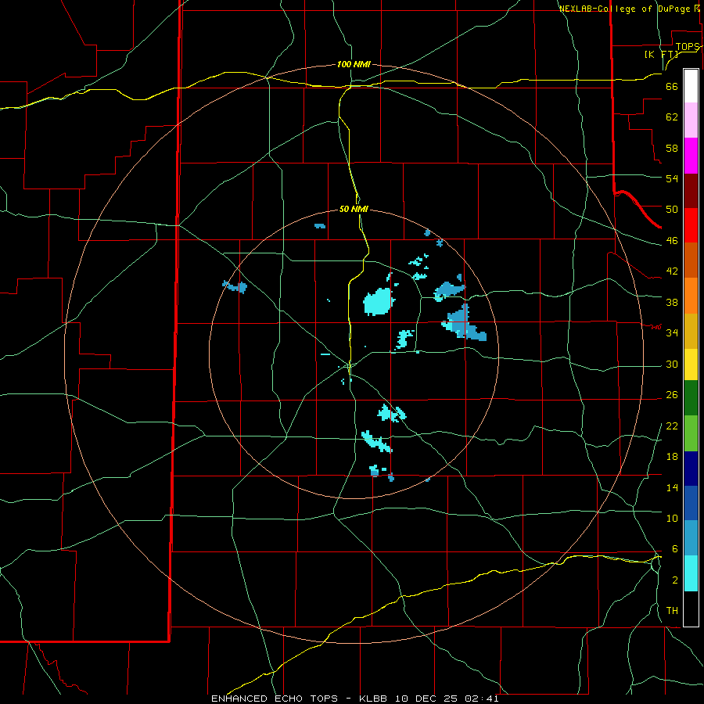Click the 66 scale value

coord(672,87)
